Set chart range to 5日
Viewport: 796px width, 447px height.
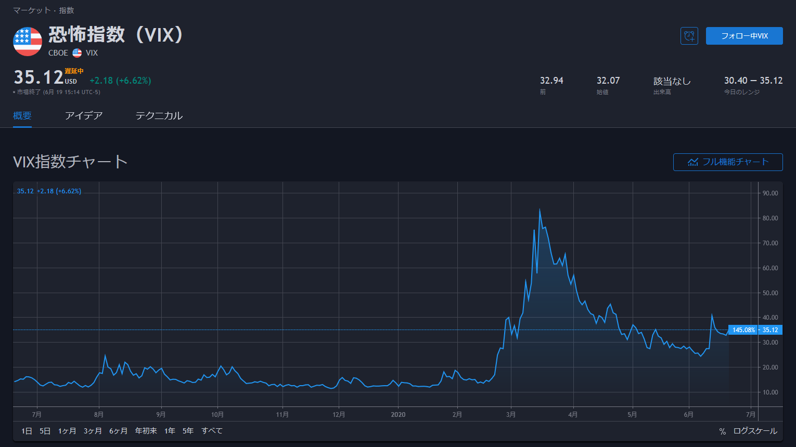pos(45,431)
